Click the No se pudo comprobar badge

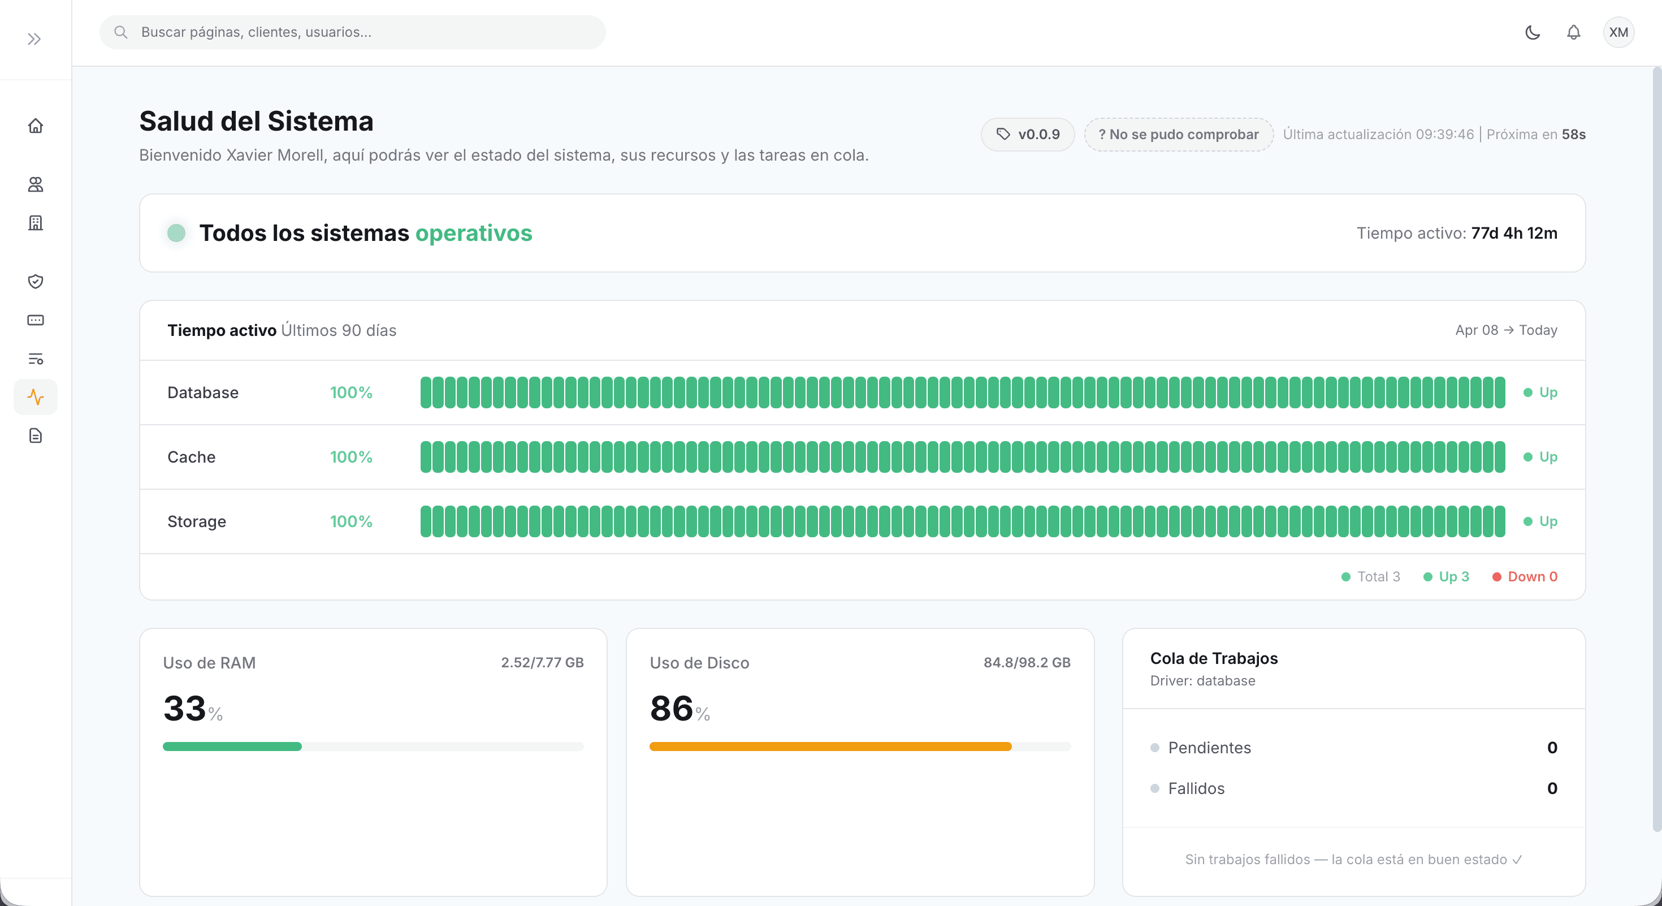click(x=1178, y=134)
